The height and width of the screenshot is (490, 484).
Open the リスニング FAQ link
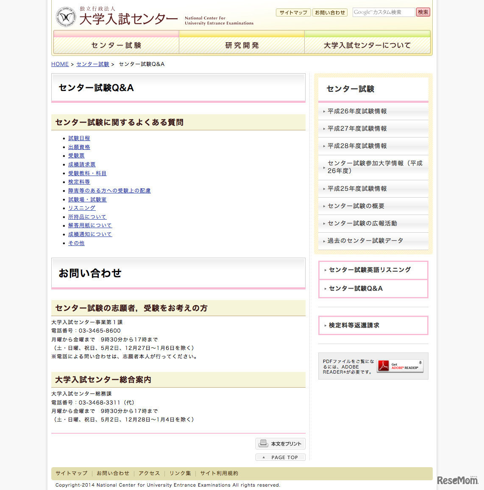click(81, 208)
